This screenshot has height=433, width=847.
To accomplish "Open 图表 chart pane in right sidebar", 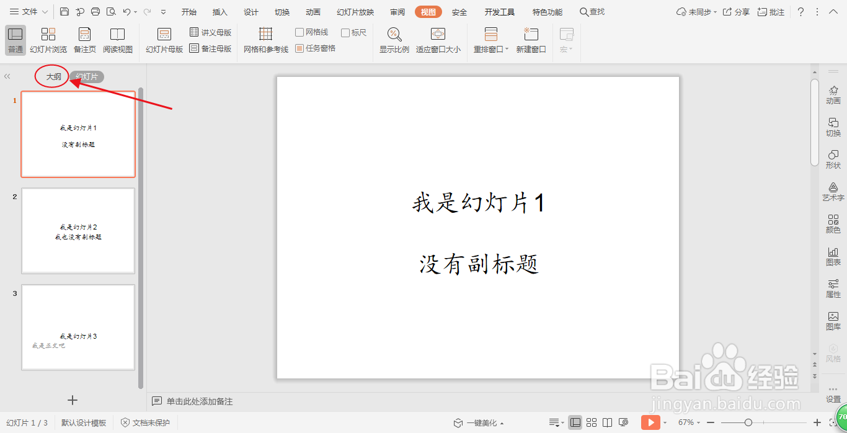I will point(833,256).
